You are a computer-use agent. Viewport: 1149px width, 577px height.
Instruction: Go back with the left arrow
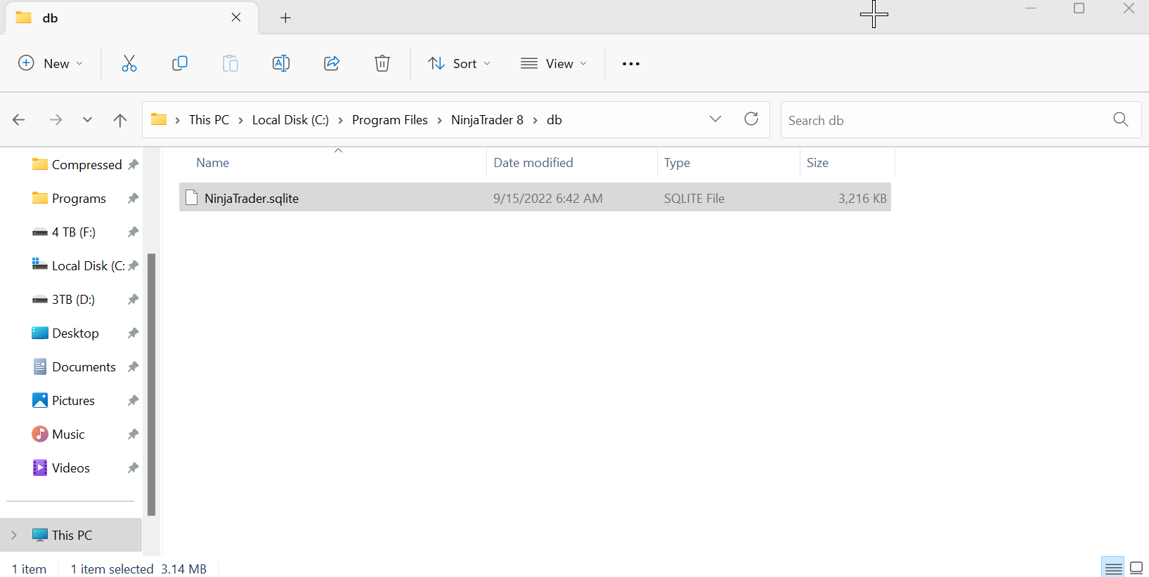19,120
